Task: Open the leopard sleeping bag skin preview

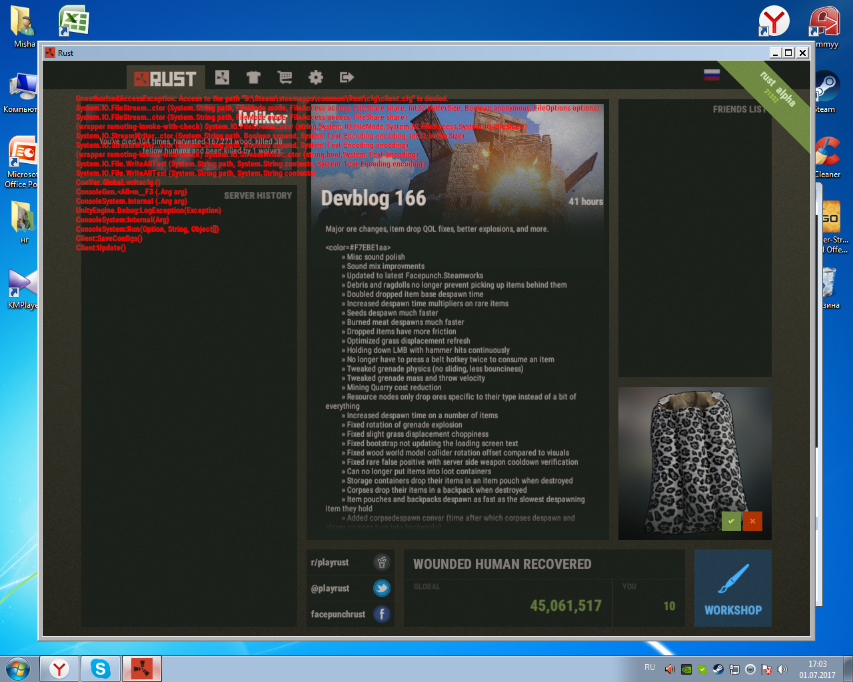Action: [x=694, y=464]
